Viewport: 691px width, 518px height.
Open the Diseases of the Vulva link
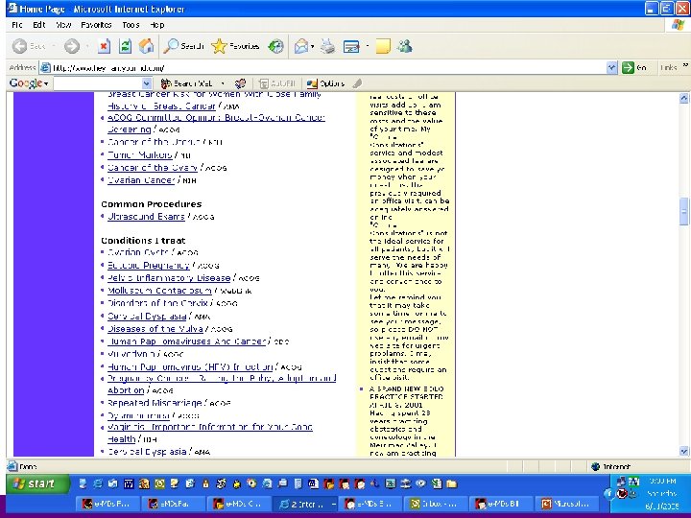[155, 329]
